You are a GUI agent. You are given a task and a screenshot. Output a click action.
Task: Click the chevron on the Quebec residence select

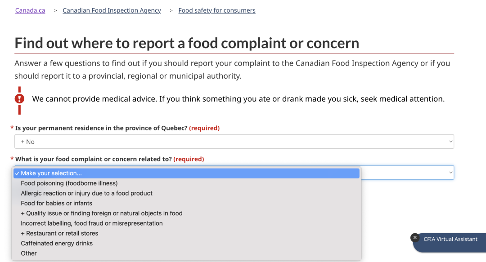tap(450, 142)
